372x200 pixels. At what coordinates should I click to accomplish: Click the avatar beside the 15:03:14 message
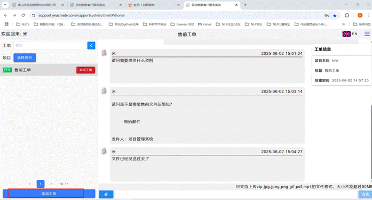[x=104, y=91]
